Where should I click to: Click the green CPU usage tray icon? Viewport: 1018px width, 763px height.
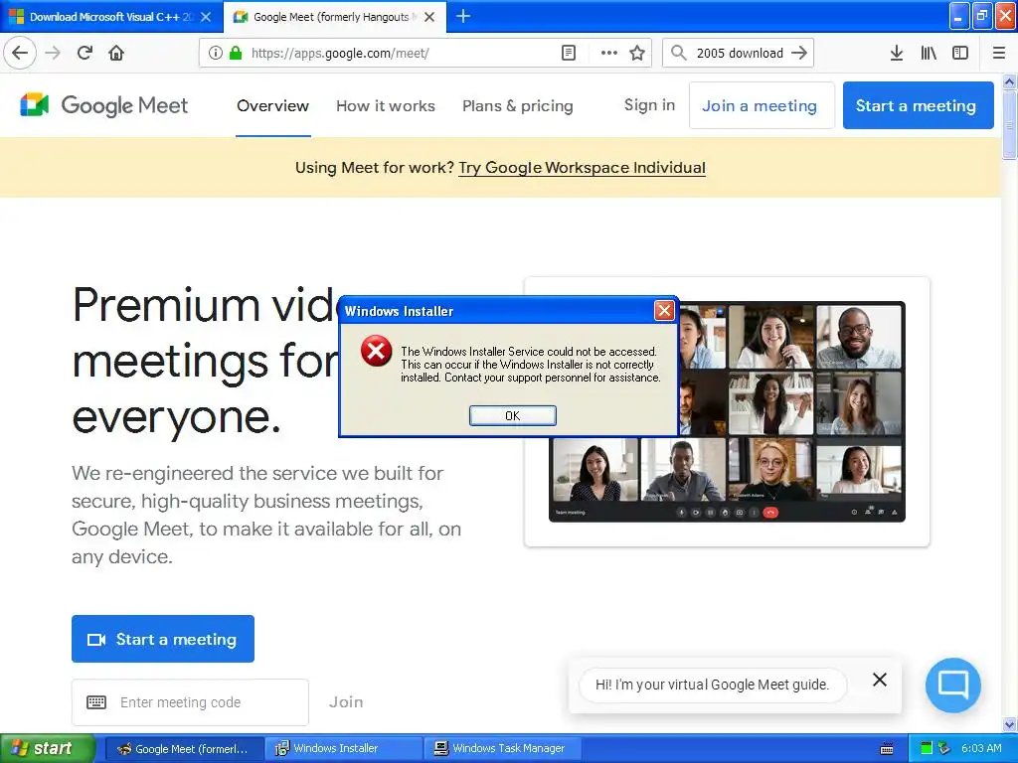point(927,749)
